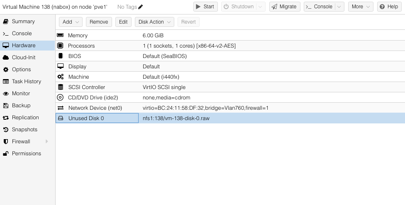Click the Options gear icon in sidebar
Viewport: 405px width, 205px height.
click(x=6, y=69)
